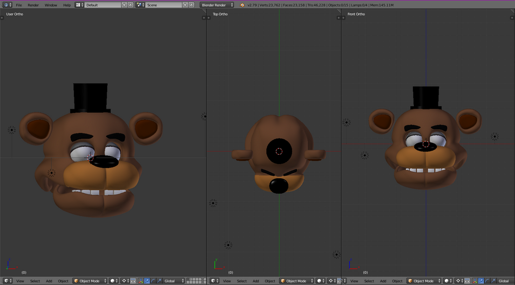Image resolution: width=515 pixels, height=285 pixels.
Task: Open viewport shading selector in Top Ortho viewport
Action: point(320,281)
